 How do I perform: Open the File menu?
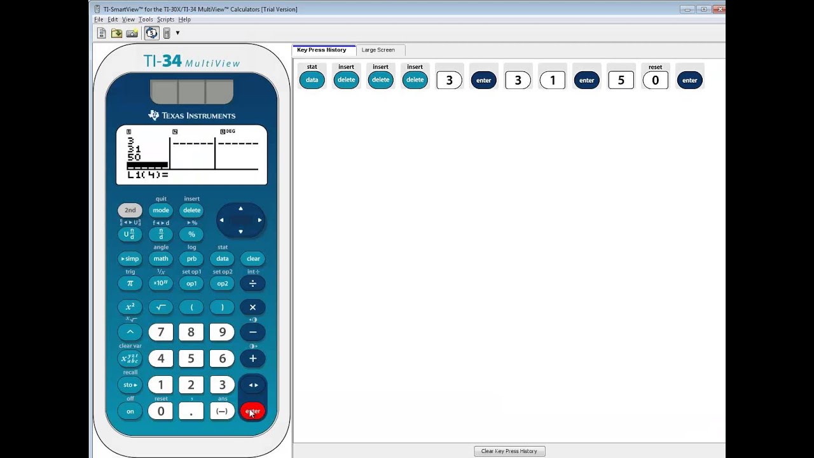click(99, 20)
